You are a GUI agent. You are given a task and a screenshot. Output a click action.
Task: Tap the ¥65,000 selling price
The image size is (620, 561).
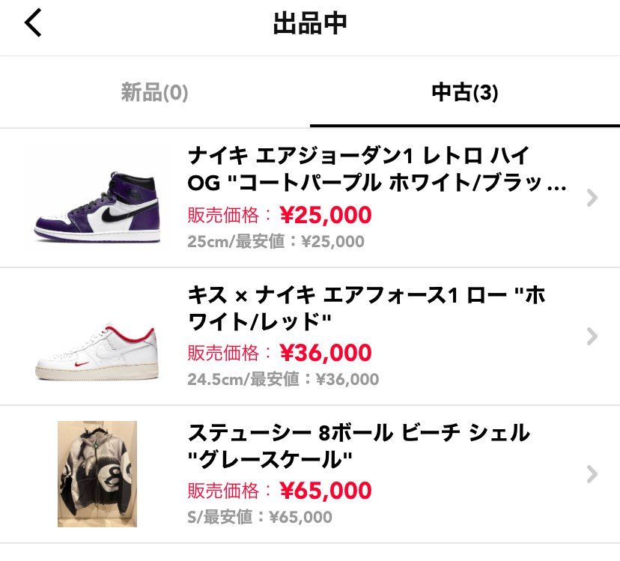point(325,491)
